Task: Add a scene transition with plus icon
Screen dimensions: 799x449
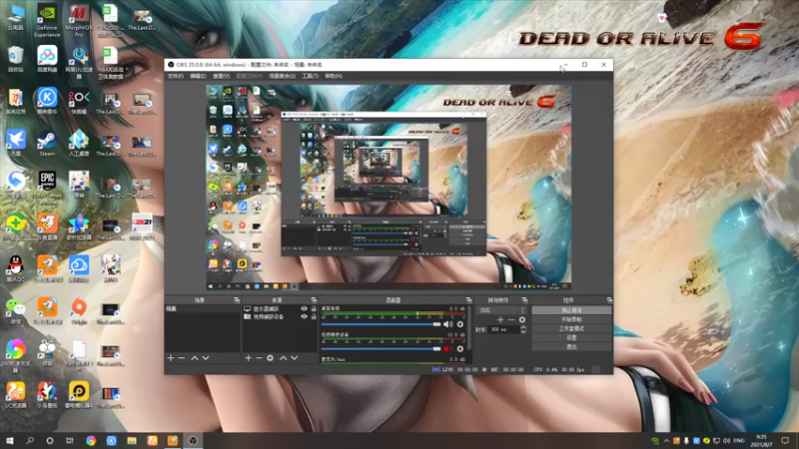Action: tap(500, 319)
